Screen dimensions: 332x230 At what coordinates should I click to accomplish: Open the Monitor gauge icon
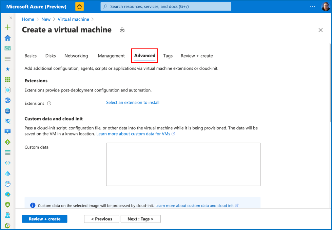(x=7, y=184)
